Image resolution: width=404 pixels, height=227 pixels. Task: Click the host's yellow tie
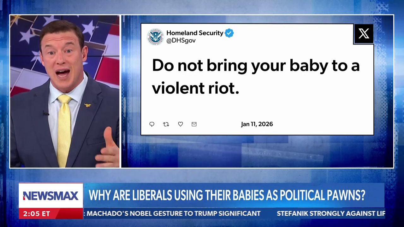coord(64,129)
